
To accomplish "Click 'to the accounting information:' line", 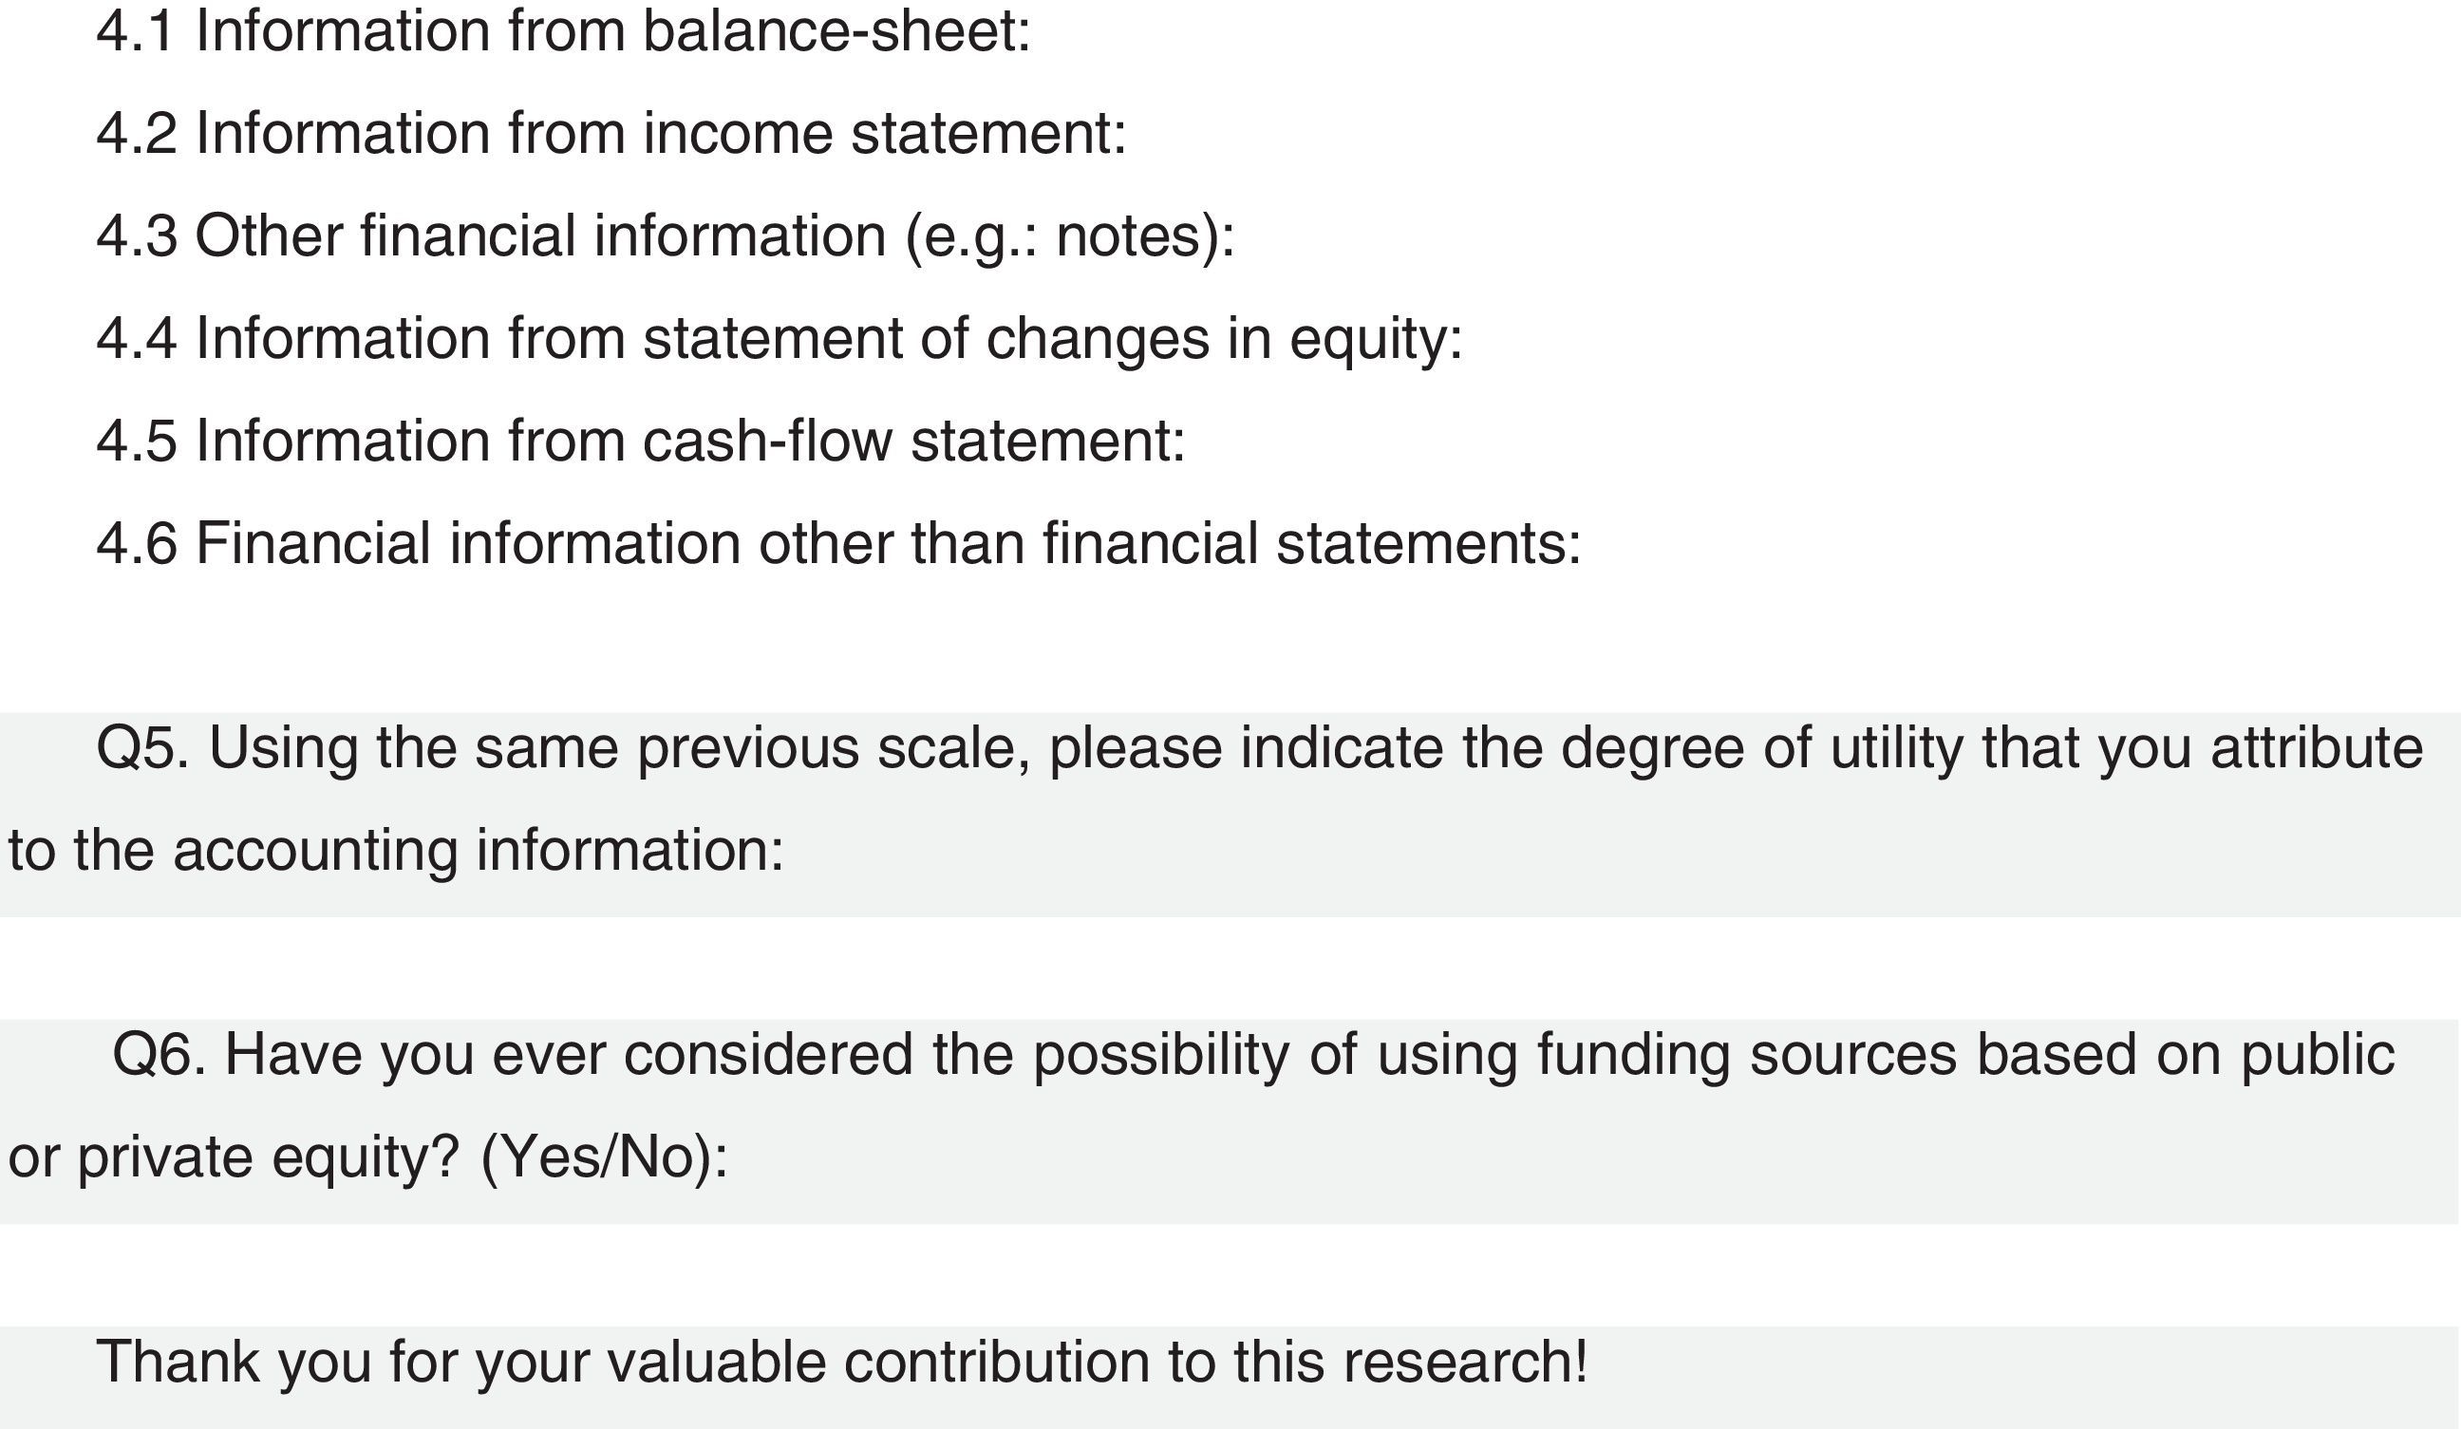I will click(396, 851).
